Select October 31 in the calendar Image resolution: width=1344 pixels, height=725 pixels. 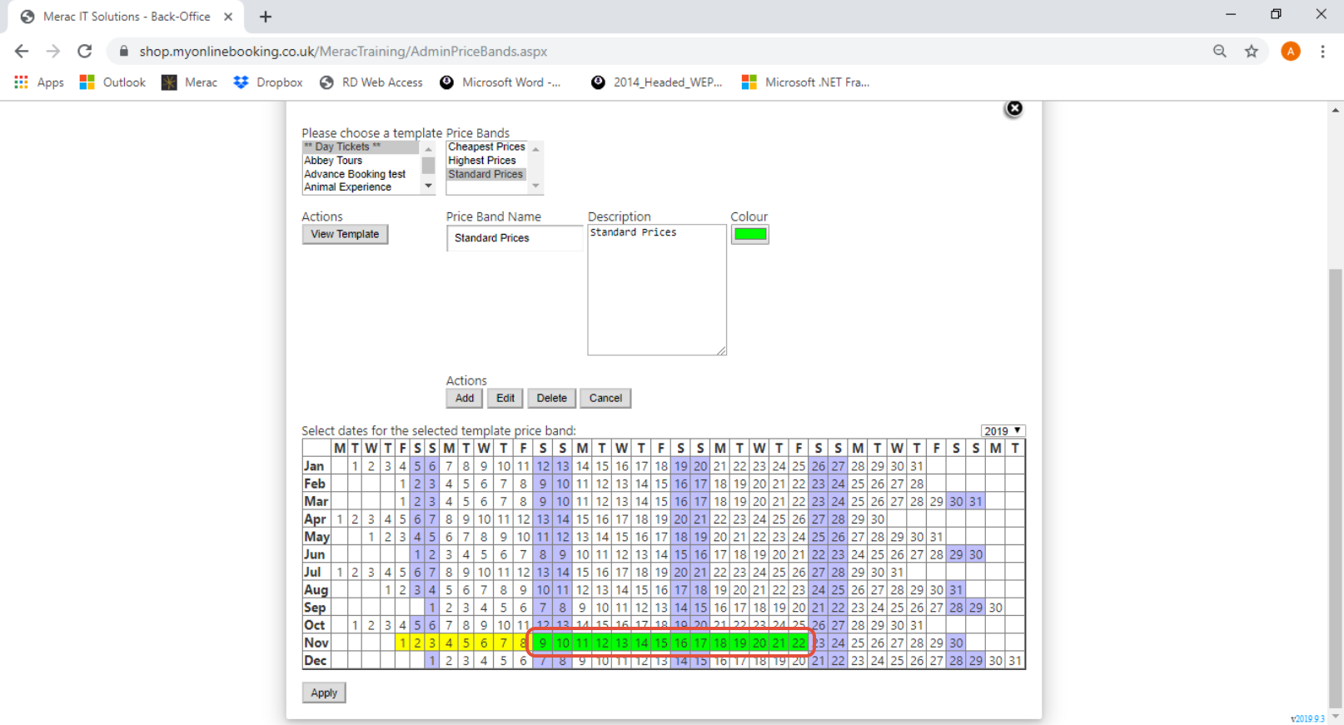917,626
